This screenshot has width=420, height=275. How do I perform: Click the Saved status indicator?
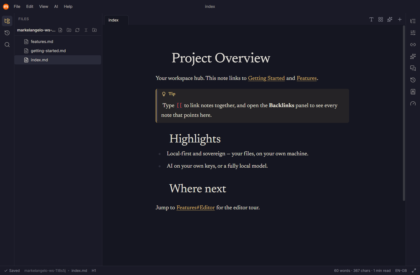tap(12, 271)
